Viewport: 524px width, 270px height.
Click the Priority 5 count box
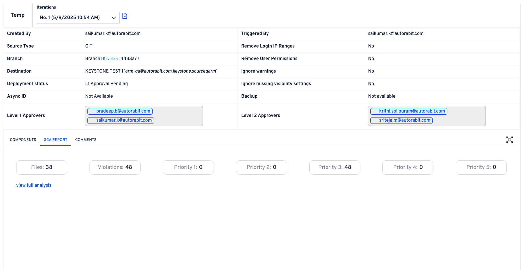click(x=481, y=167)
